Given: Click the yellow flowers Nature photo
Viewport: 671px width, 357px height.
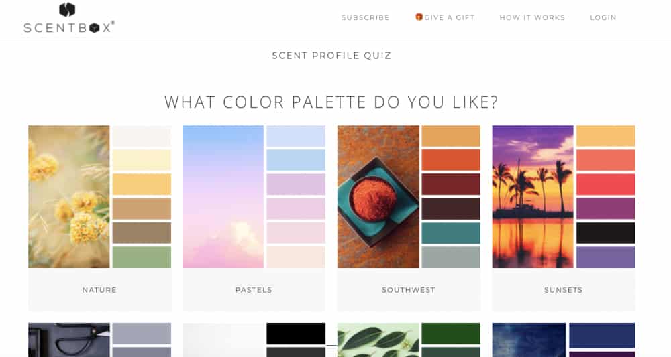Looking at the screenshot, I should [x=68, y=196].
